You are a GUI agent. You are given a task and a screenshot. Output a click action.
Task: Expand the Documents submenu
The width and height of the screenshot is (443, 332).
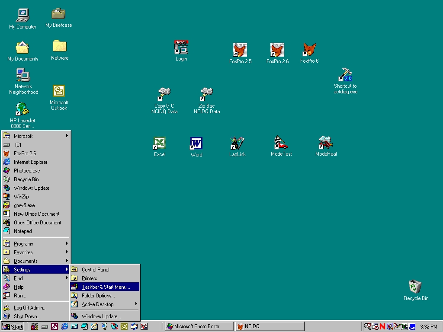click(36, 261)
